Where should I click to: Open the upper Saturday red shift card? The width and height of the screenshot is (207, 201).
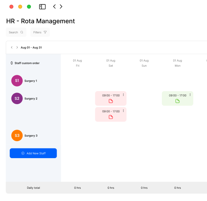click(x=111, y=98)
